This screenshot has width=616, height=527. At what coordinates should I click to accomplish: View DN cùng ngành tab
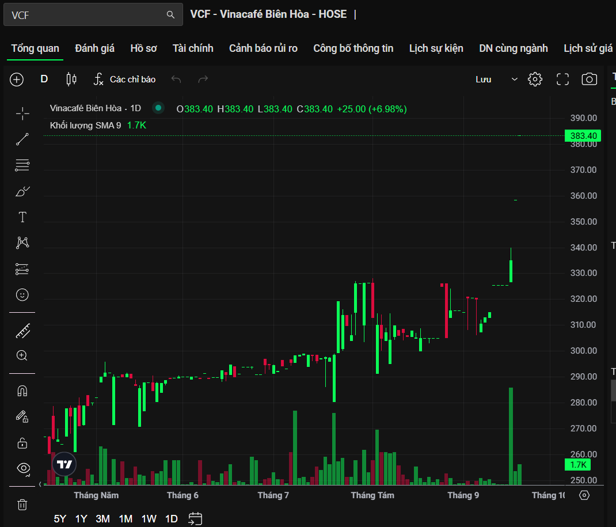point(513,48)
